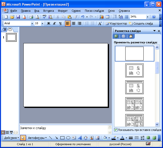Insert clip art from drawing toolbar
Viewport: 163px width, 148px height.
click(92, 138)
